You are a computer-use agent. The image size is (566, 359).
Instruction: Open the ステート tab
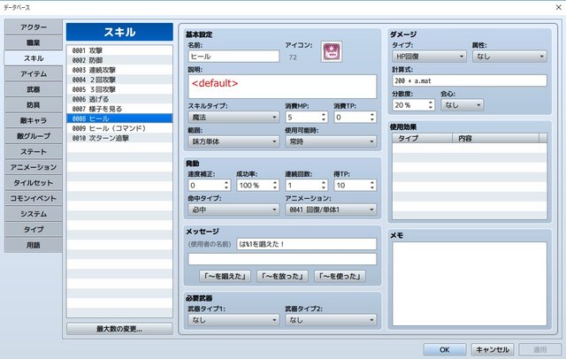(x=34, y=151)
